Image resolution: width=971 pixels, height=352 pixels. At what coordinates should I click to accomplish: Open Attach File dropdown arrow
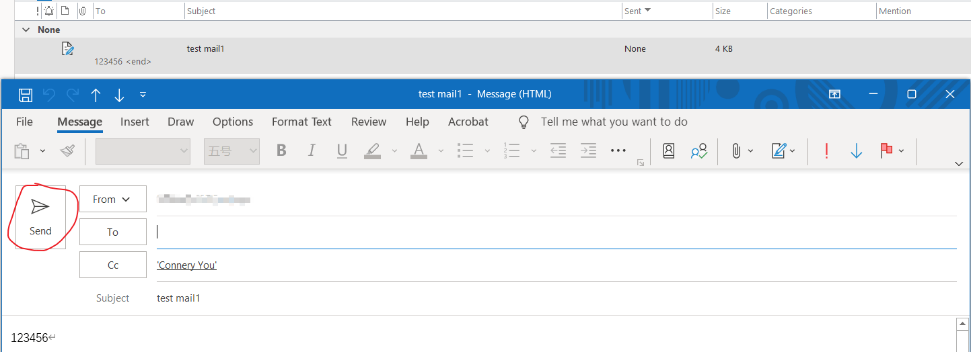[x=751, y=151]
